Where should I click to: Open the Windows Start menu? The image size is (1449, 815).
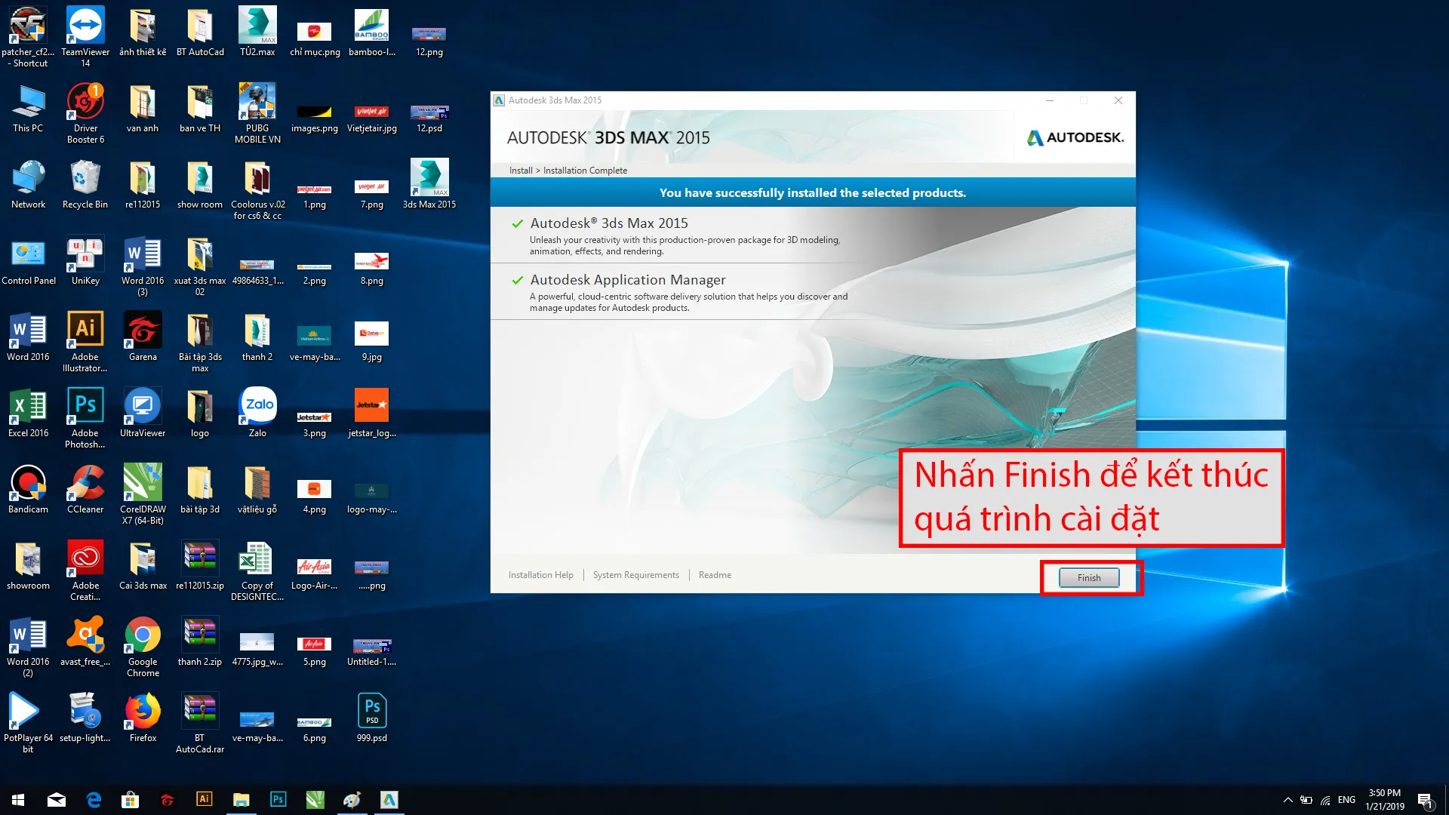pos(18,800)
